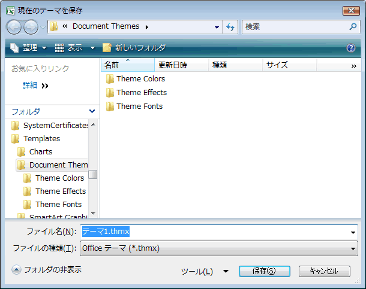Click the folder icon in the address bar

53,26
